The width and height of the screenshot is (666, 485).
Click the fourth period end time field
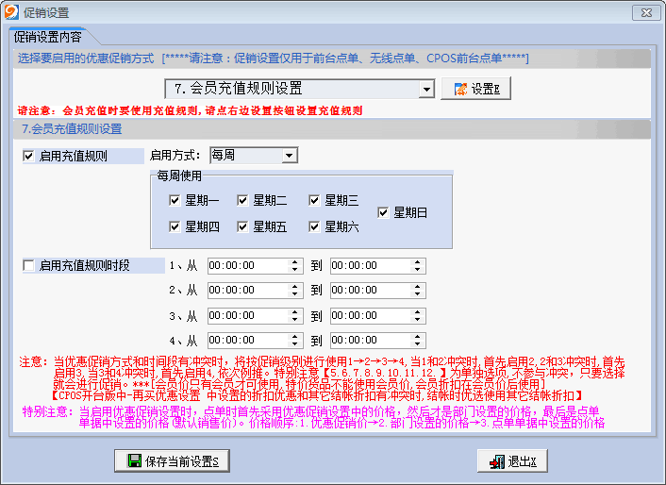point(370,340)
